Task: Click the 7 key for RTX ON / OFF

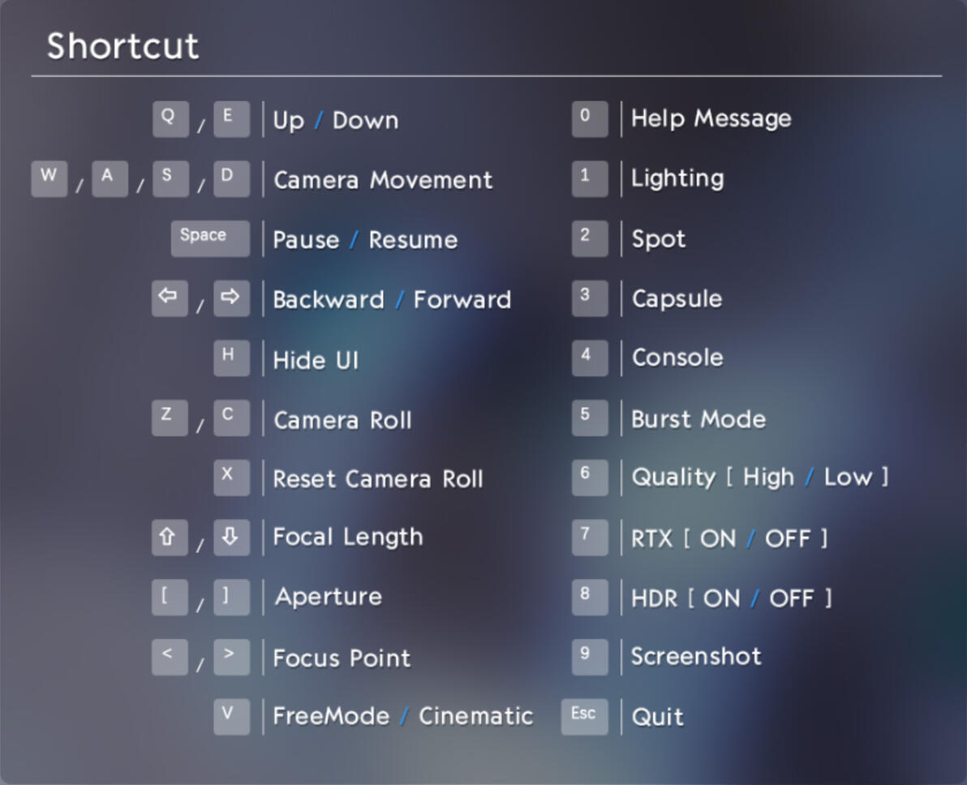Action: tap(590, 538)
